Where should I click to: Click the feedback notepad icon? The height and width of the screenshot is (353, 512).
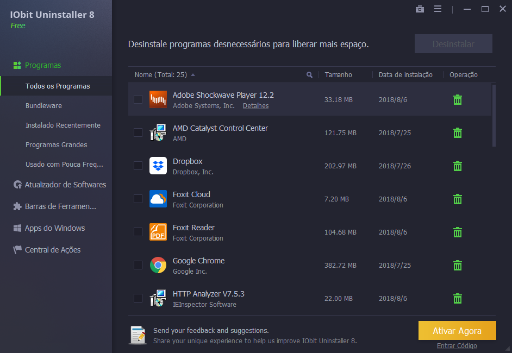[138, 335]
